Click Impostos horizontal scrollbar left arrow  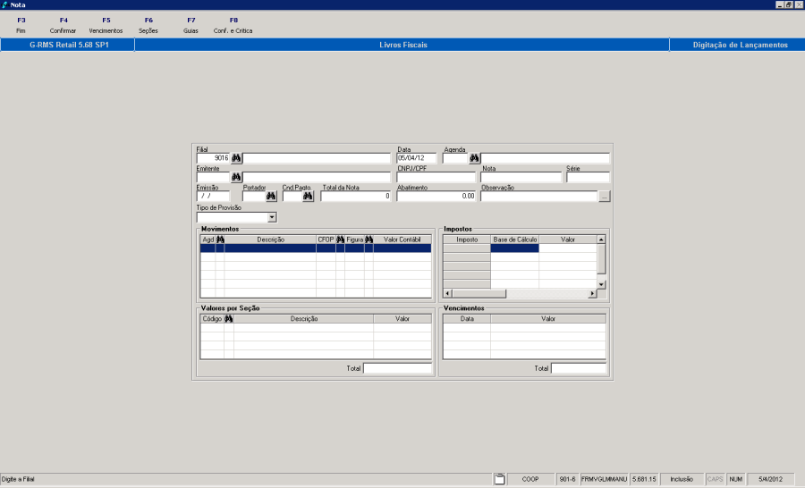[448, 293]
